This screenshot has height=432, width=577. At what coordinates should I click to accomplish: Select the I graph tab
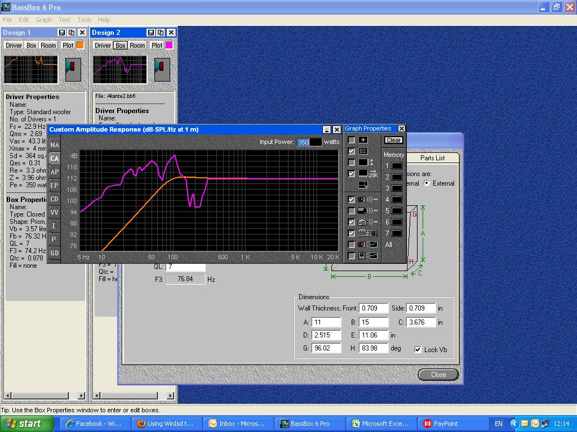pos(55,226)
